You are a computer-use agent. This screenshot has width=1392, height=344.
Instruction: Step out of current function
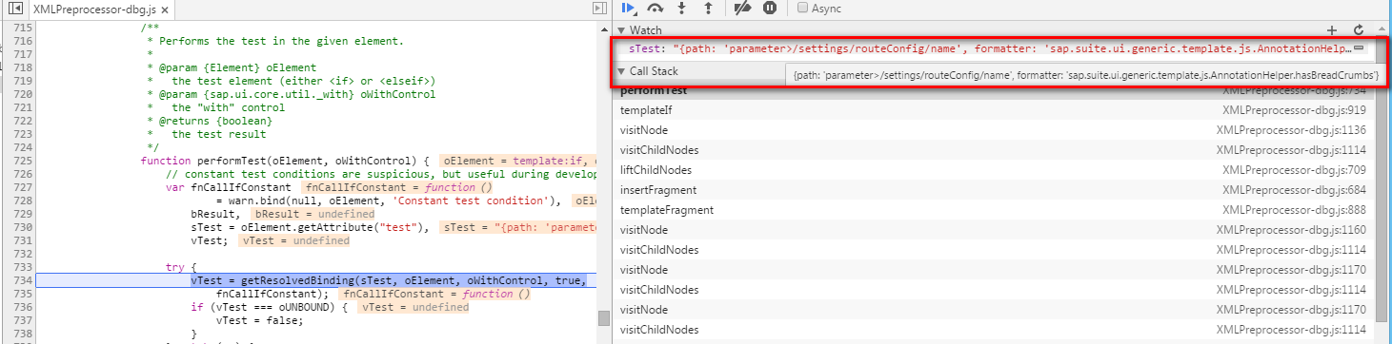pyautogui.click(x=707, y=8)
